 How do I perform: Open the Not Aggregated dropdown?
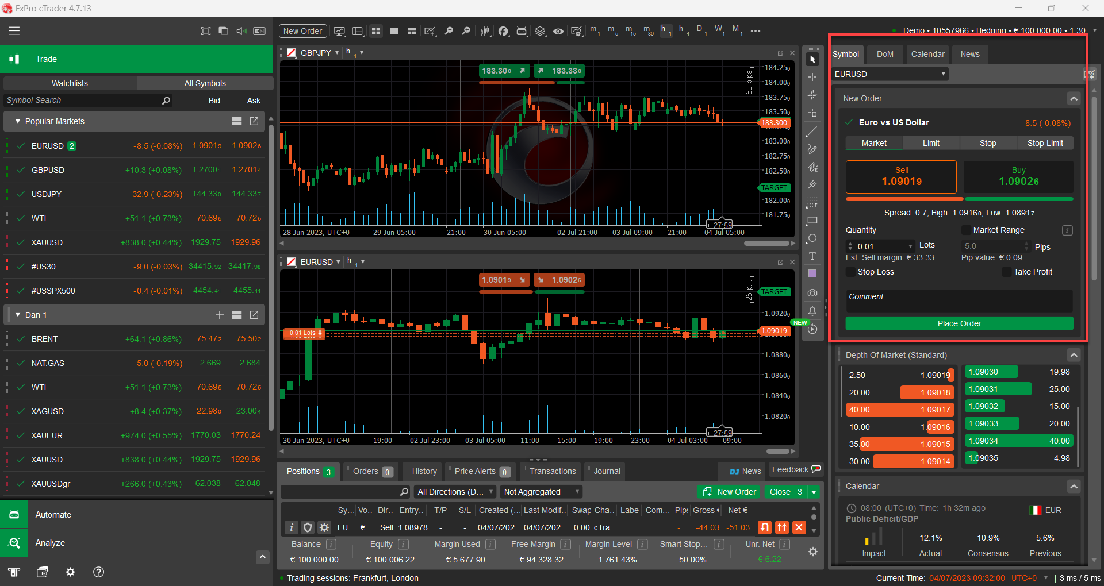[x=540, y=492]
